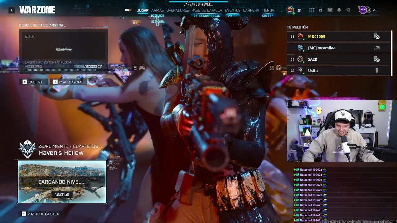
Task: Click the unlock padlock icon in top bar
Action: point(321,10)
